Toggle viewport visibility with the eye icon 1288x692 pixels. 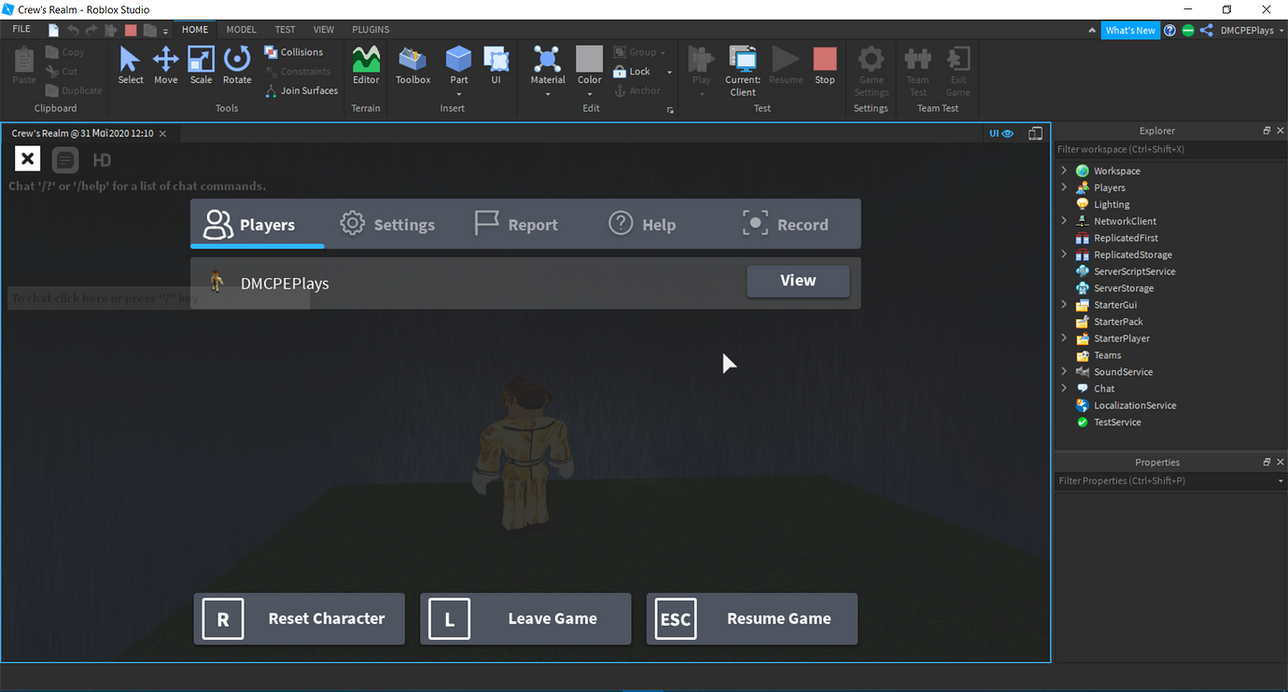[1010, 133]
